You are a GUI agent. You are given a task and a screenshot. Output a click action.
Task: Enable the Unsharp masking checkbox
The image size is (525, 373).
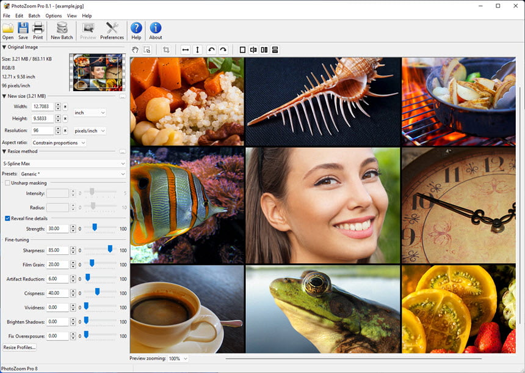pyautogui.click(x=7, y=183)
